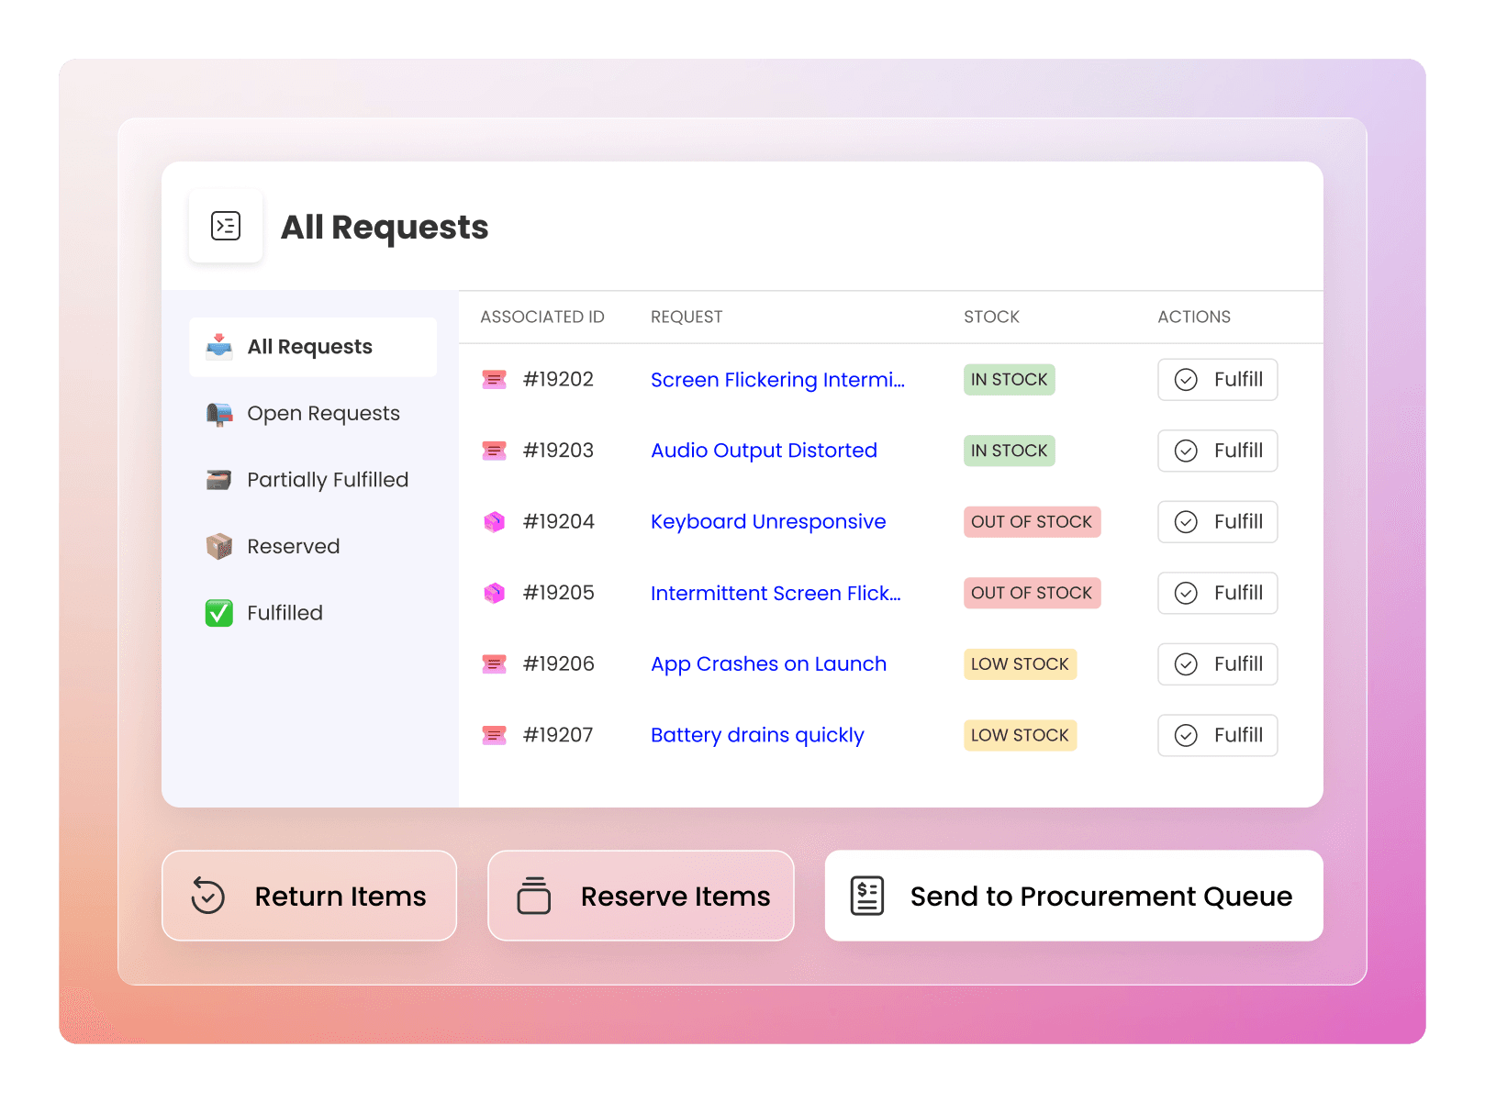Click the OUT OF STOCK badge for #19204
The image size is (1485, 1103).
click(x=1032, y=522)
